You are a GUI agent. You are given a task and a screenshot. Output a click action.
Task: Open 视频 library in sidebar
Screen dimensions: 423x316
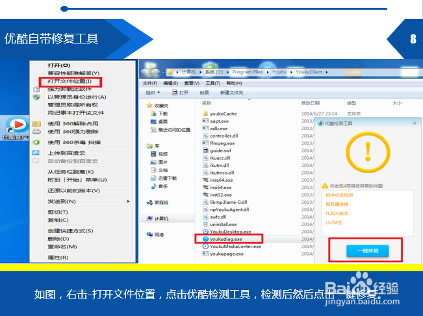163,154
